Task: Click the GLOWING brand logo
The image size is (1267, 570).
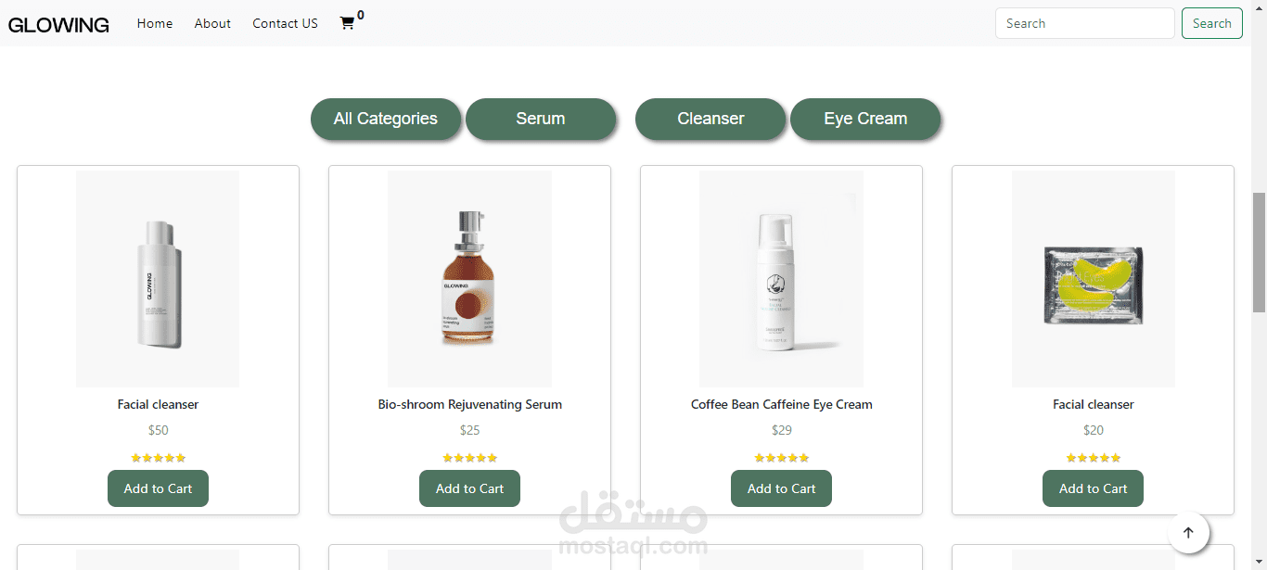Action: pos(58,25)
